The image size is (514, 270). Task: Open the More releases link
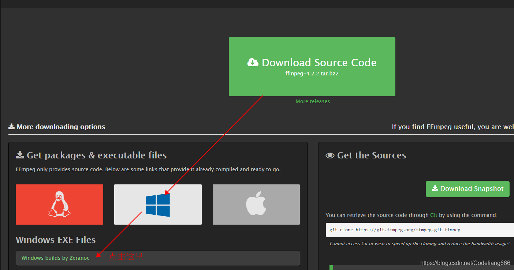pyautogui.click(x=313, y=101)
